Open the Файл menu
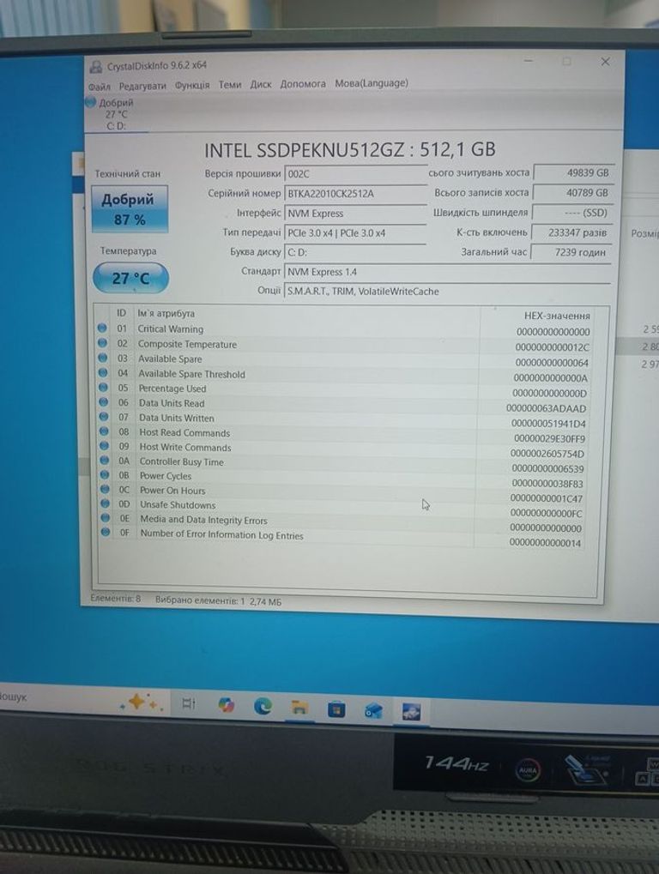The width and height of the screenshot is (659, 874). (99, 87)
